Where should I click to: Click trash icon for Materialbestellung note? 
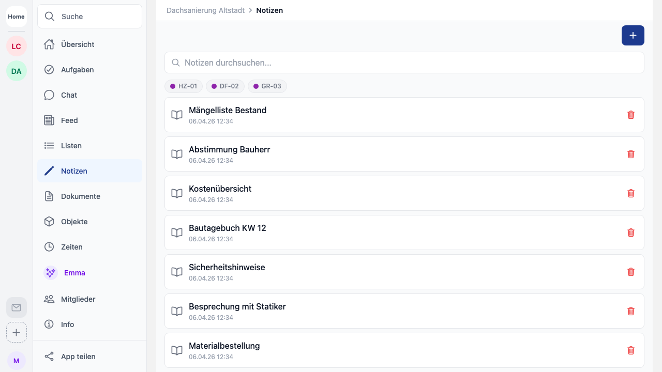630,350
